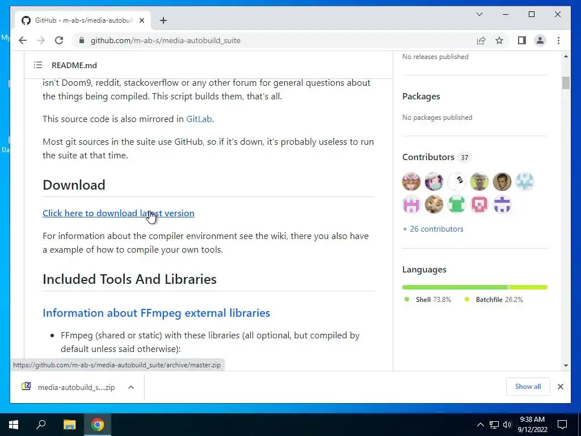Focus the address bar with the github.com URL

[166, 40]
